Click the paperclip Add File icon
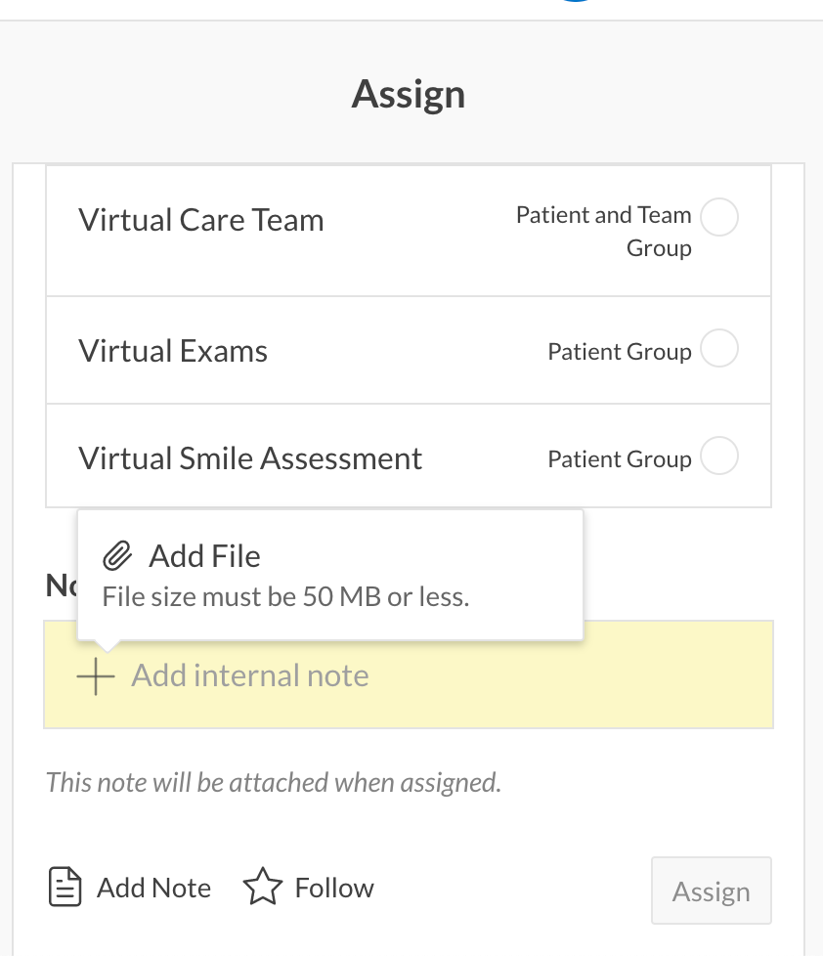This screenshot has width=823, height=956. point(117,556)
